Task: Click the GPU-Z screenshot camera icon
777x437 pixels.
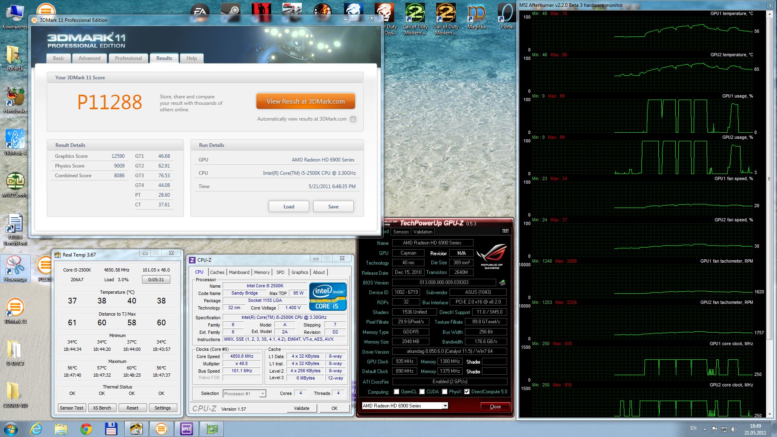Action: coord(505,231)
